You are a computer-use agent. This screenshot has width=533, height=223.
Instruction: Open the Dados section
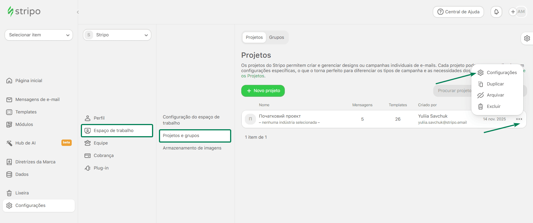[22, 174]
